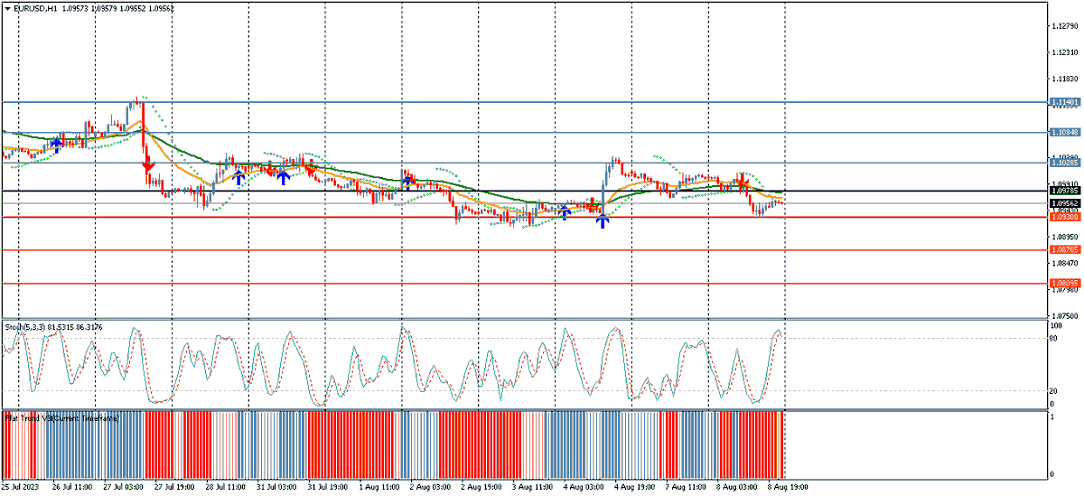The width and height of the screenshot is (1084, 496).
Task: Click the 8 Aug 03:00 time label
Action: coord(738,487)
